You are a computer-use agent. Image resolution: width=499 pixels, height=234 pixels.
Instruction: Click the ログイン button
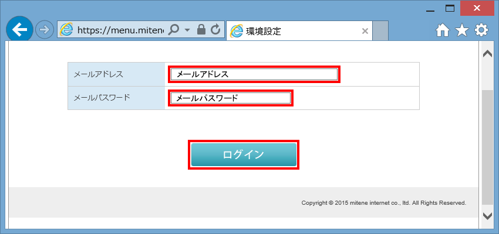(x=244, y=154)
